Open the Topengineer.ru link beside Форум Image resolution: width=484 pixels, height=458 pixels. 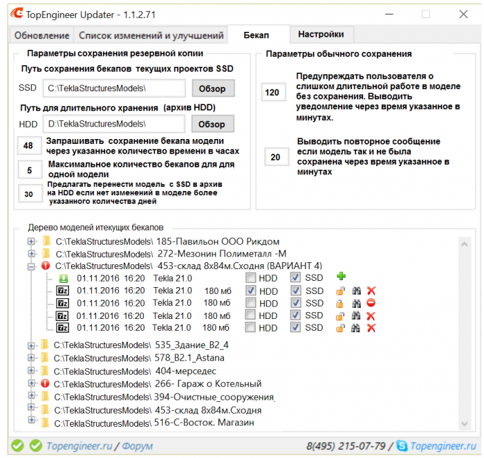(79, 446)
